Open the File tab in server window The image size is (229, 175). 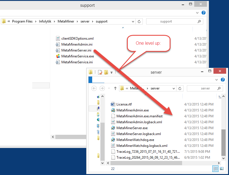pyautogui.click(x=90, y=80)
